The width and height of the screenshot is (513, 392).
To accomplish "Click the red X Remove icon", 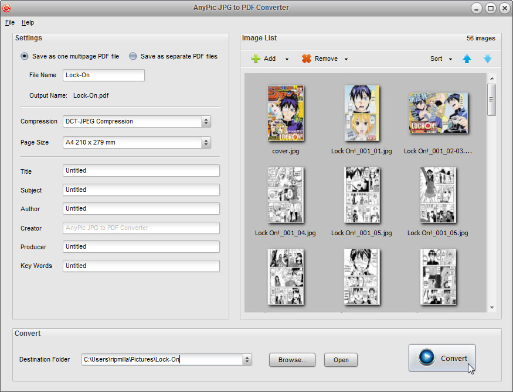I will click(307, 59).
